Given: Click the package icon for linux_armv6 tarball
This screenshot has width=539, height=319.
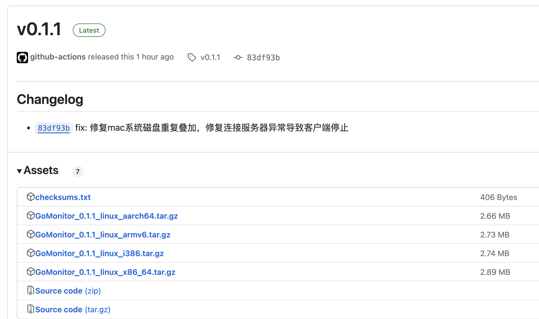Looking at the screenshot, I should pos(31,234).
